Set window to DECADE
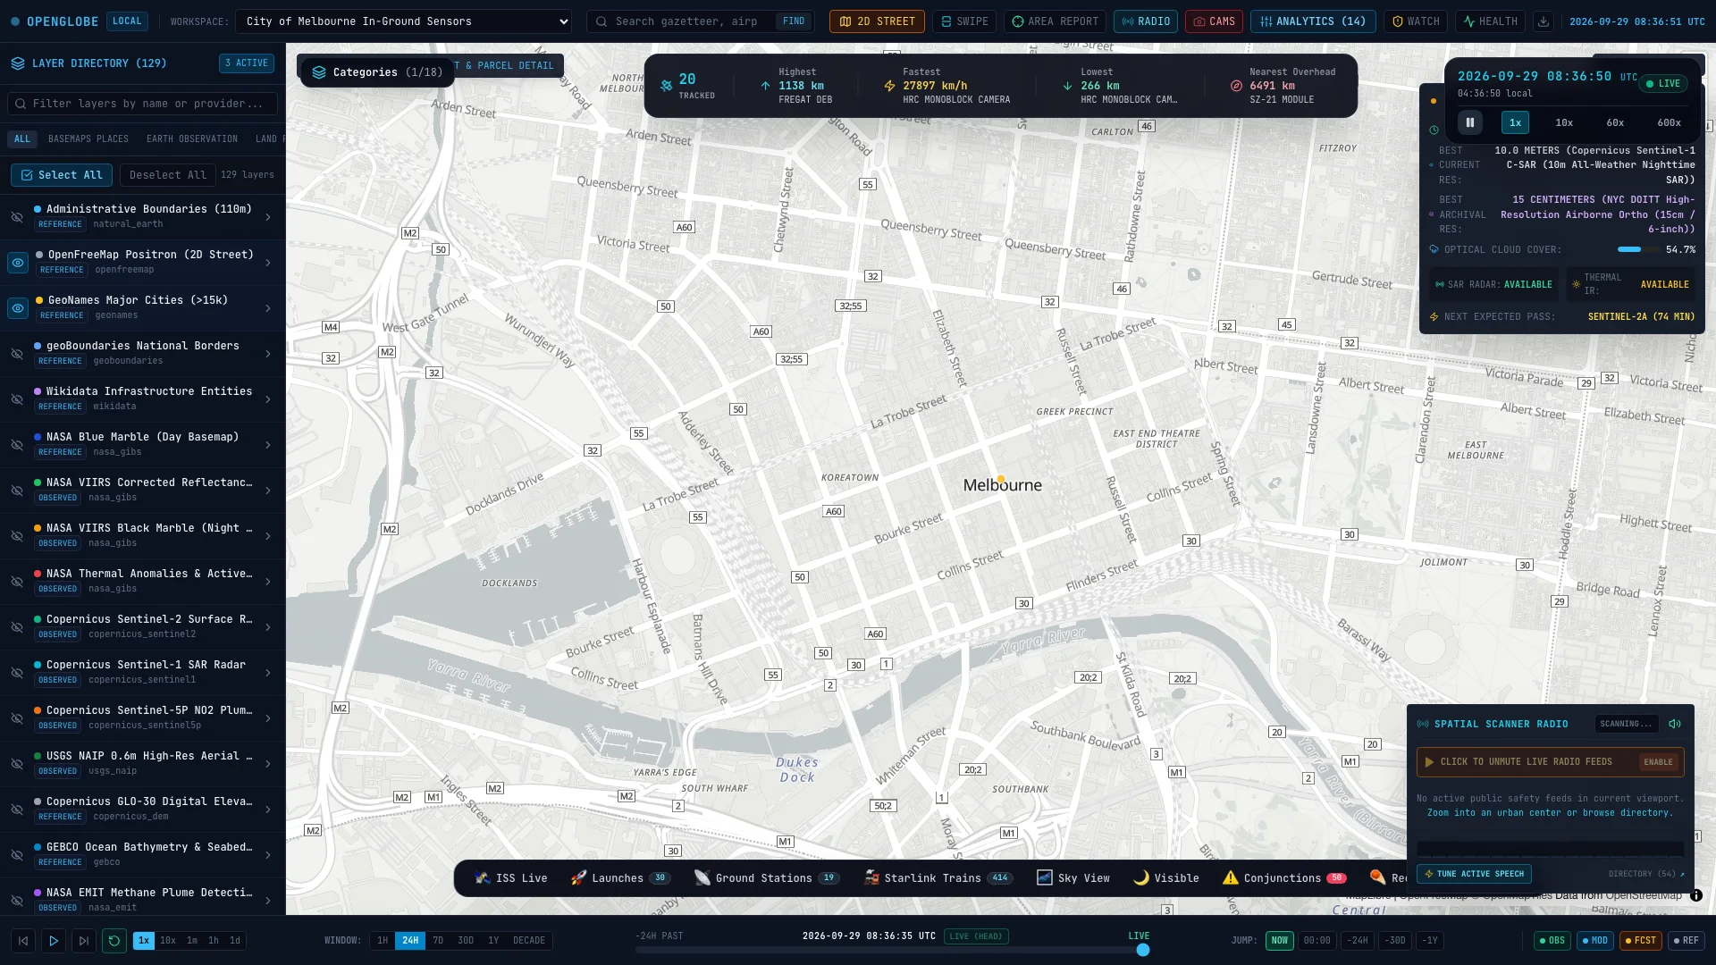This screenshot has height=965, width=1716. pos(529,941)
